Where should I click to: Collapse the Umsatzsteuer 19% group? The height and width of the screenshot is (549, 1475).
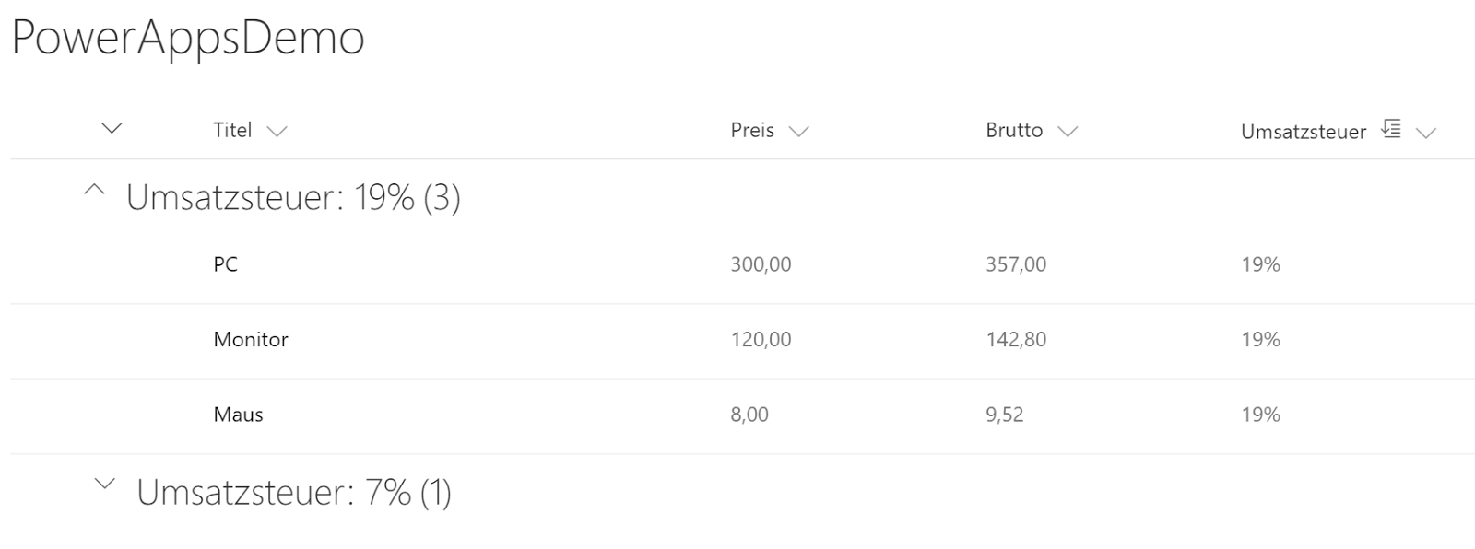point(94,191)
